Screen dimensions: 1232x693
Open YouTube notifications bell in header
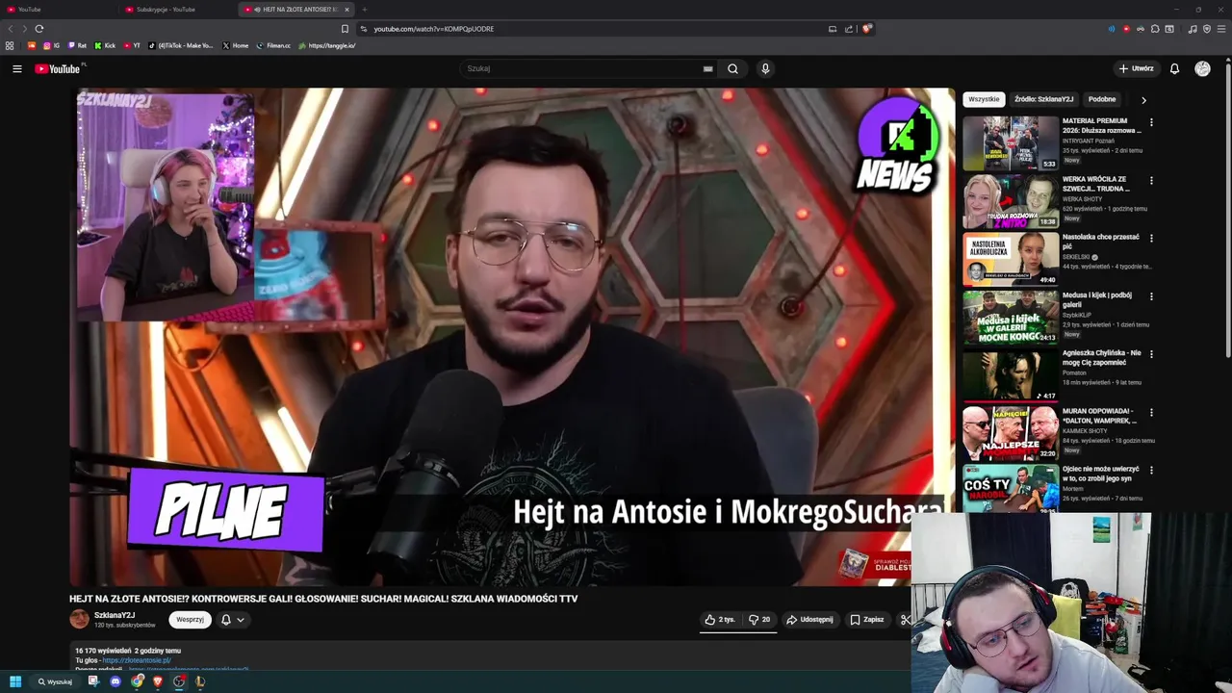click(1174, 68)
